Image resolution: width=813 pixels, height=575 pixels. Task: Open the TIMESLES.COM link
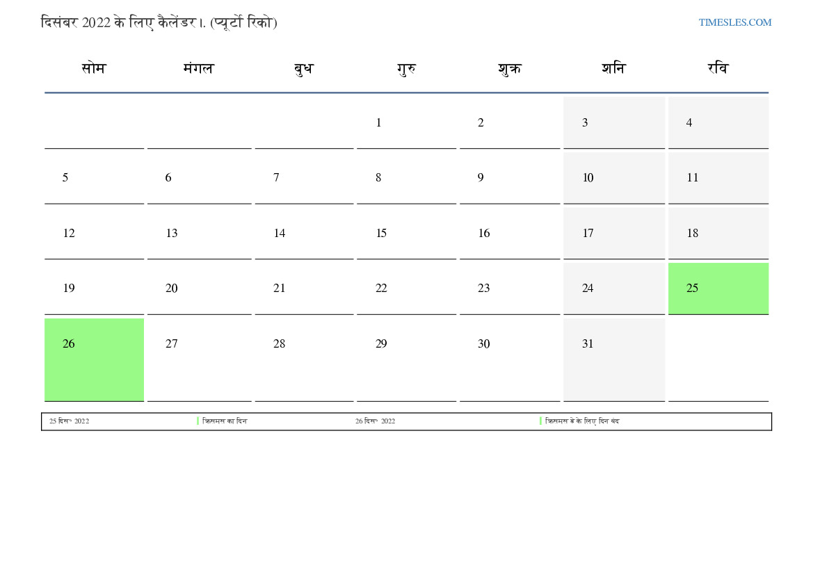click(x=734, y=22)
